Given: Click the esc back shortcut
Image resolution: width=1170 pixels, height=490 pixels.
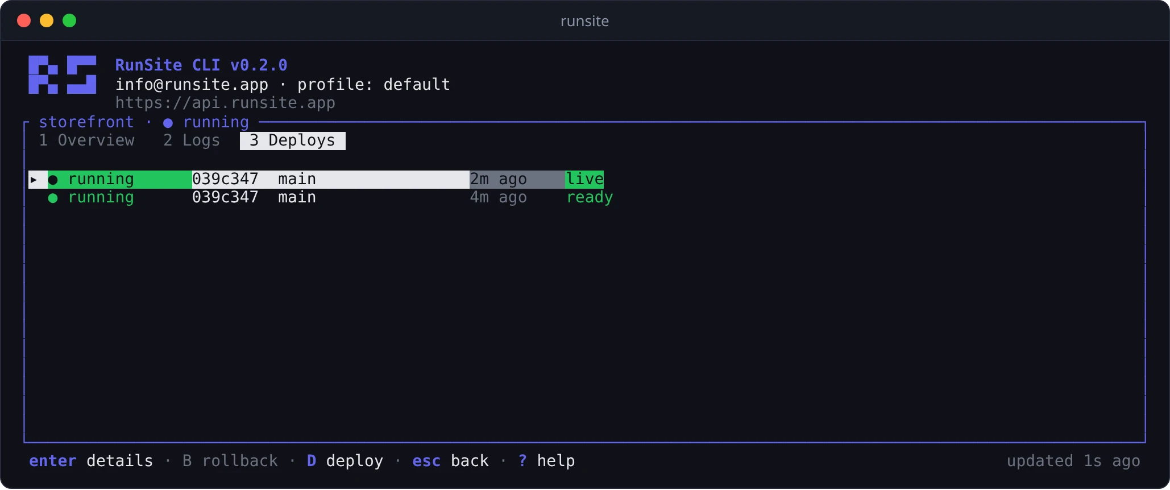Looking at the screenshot, I should pyautogui.click(x=450, y=460).
